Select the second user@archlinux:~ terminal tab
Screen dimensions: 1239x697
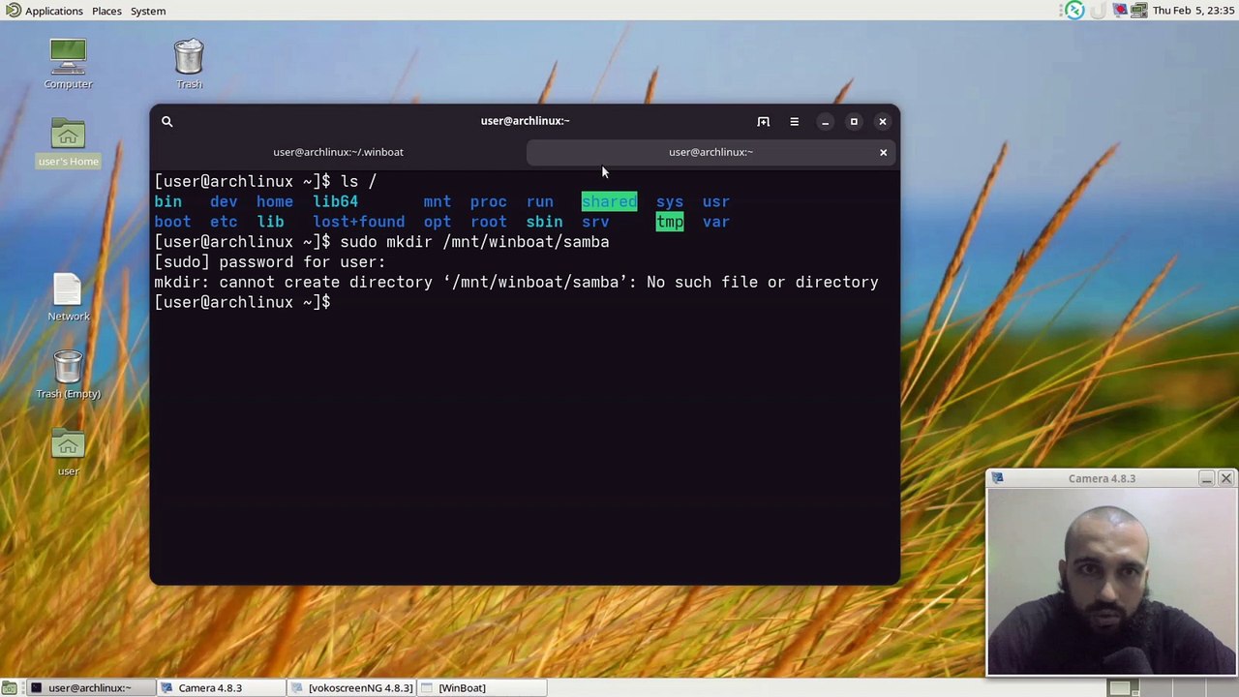[x=710, y=152]
